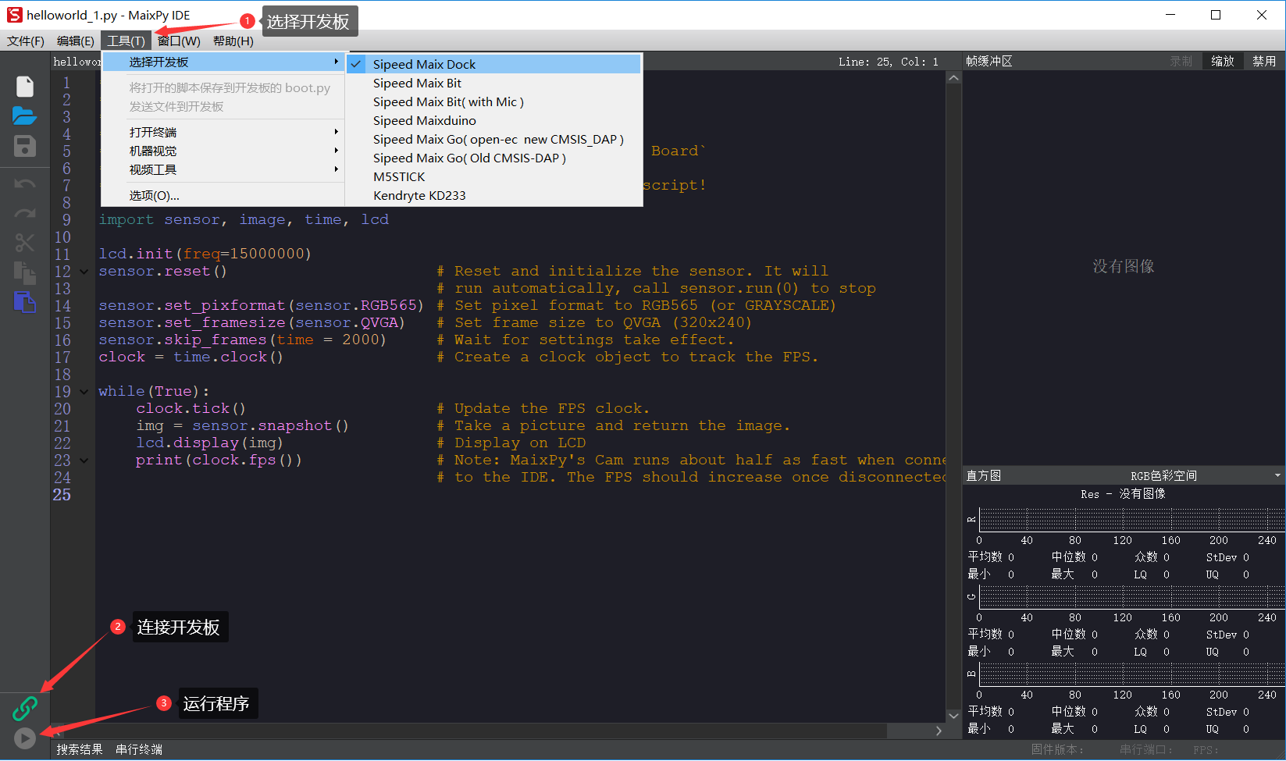The height and width of the screenshot is (761, 1286).
Task: Choose the M5STICK board
Action: (494, 176)
